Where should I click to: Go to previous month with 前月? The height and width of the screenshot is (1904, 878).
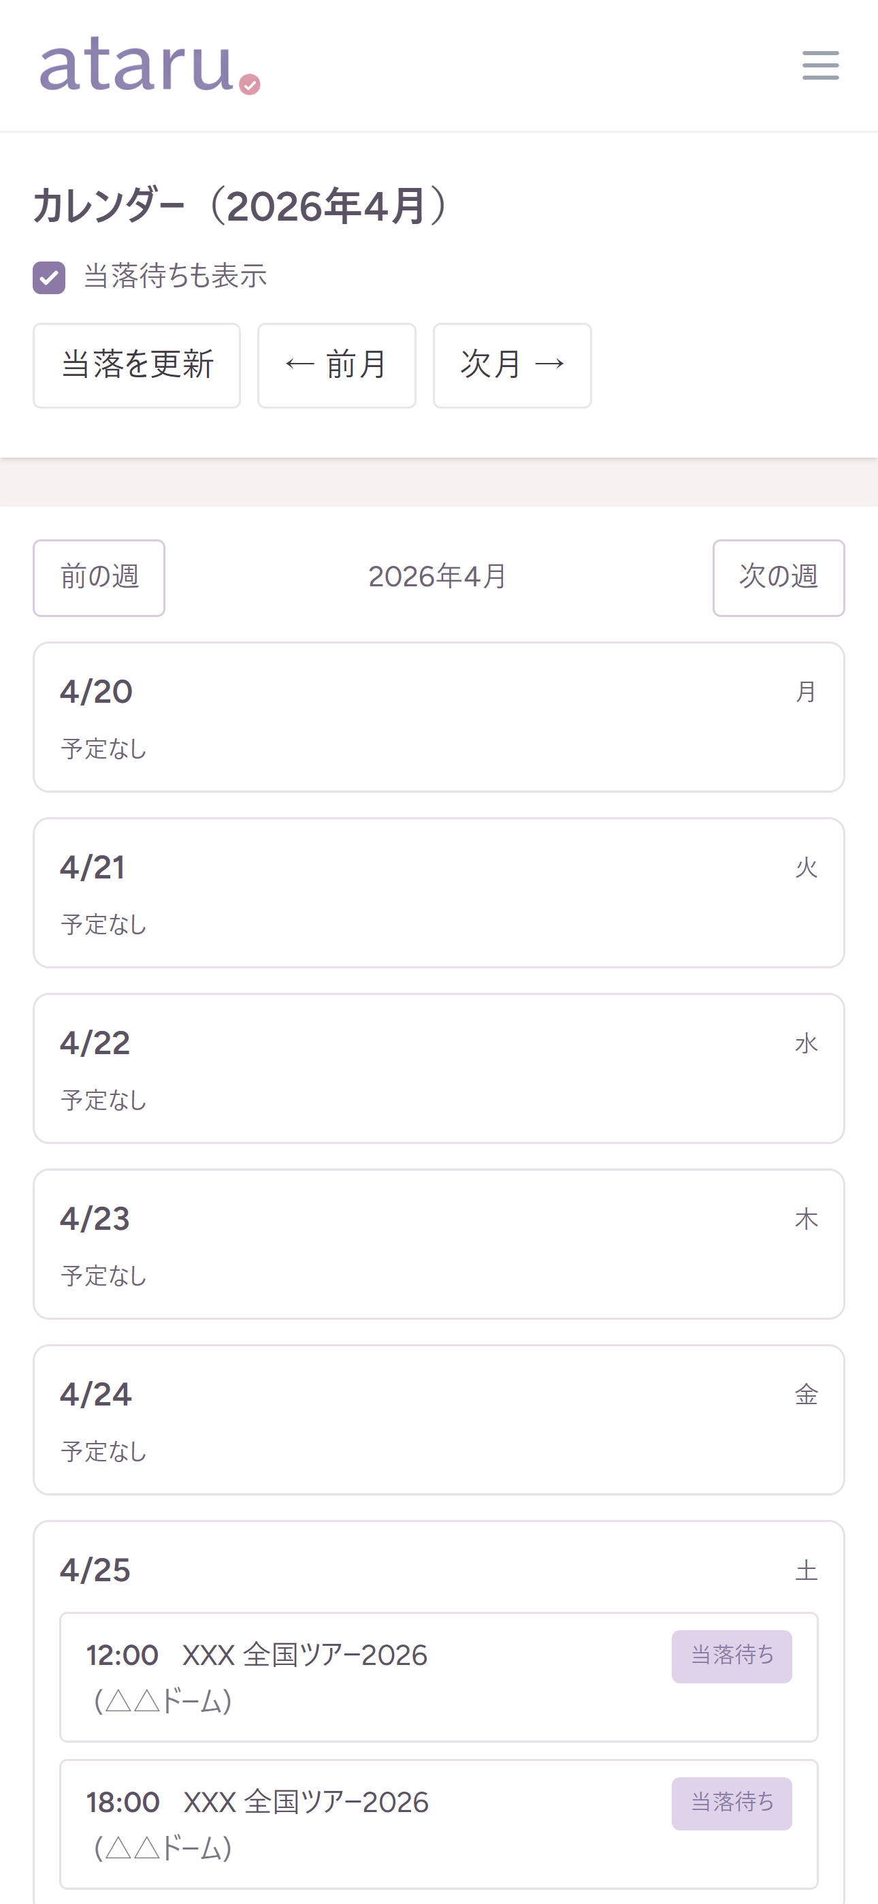pyautogui.click(x=336, y=365)
